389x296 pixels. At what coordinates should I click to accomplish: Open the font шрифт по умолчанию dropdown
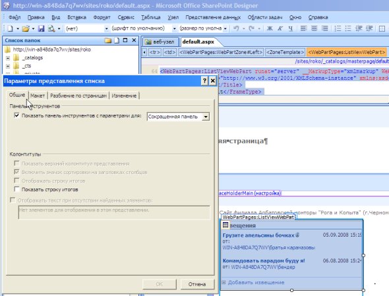(x=174, y=29)
